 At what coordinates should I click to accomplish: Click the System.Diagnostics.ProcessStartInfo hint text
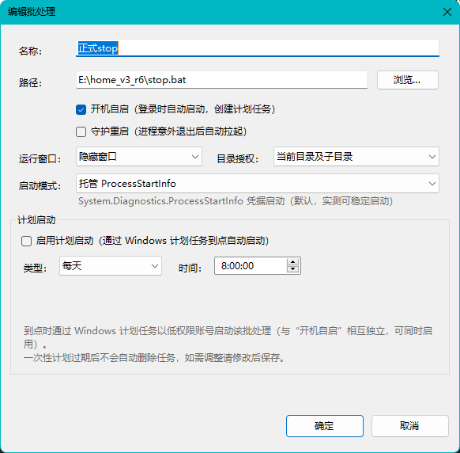coord(236,201)
